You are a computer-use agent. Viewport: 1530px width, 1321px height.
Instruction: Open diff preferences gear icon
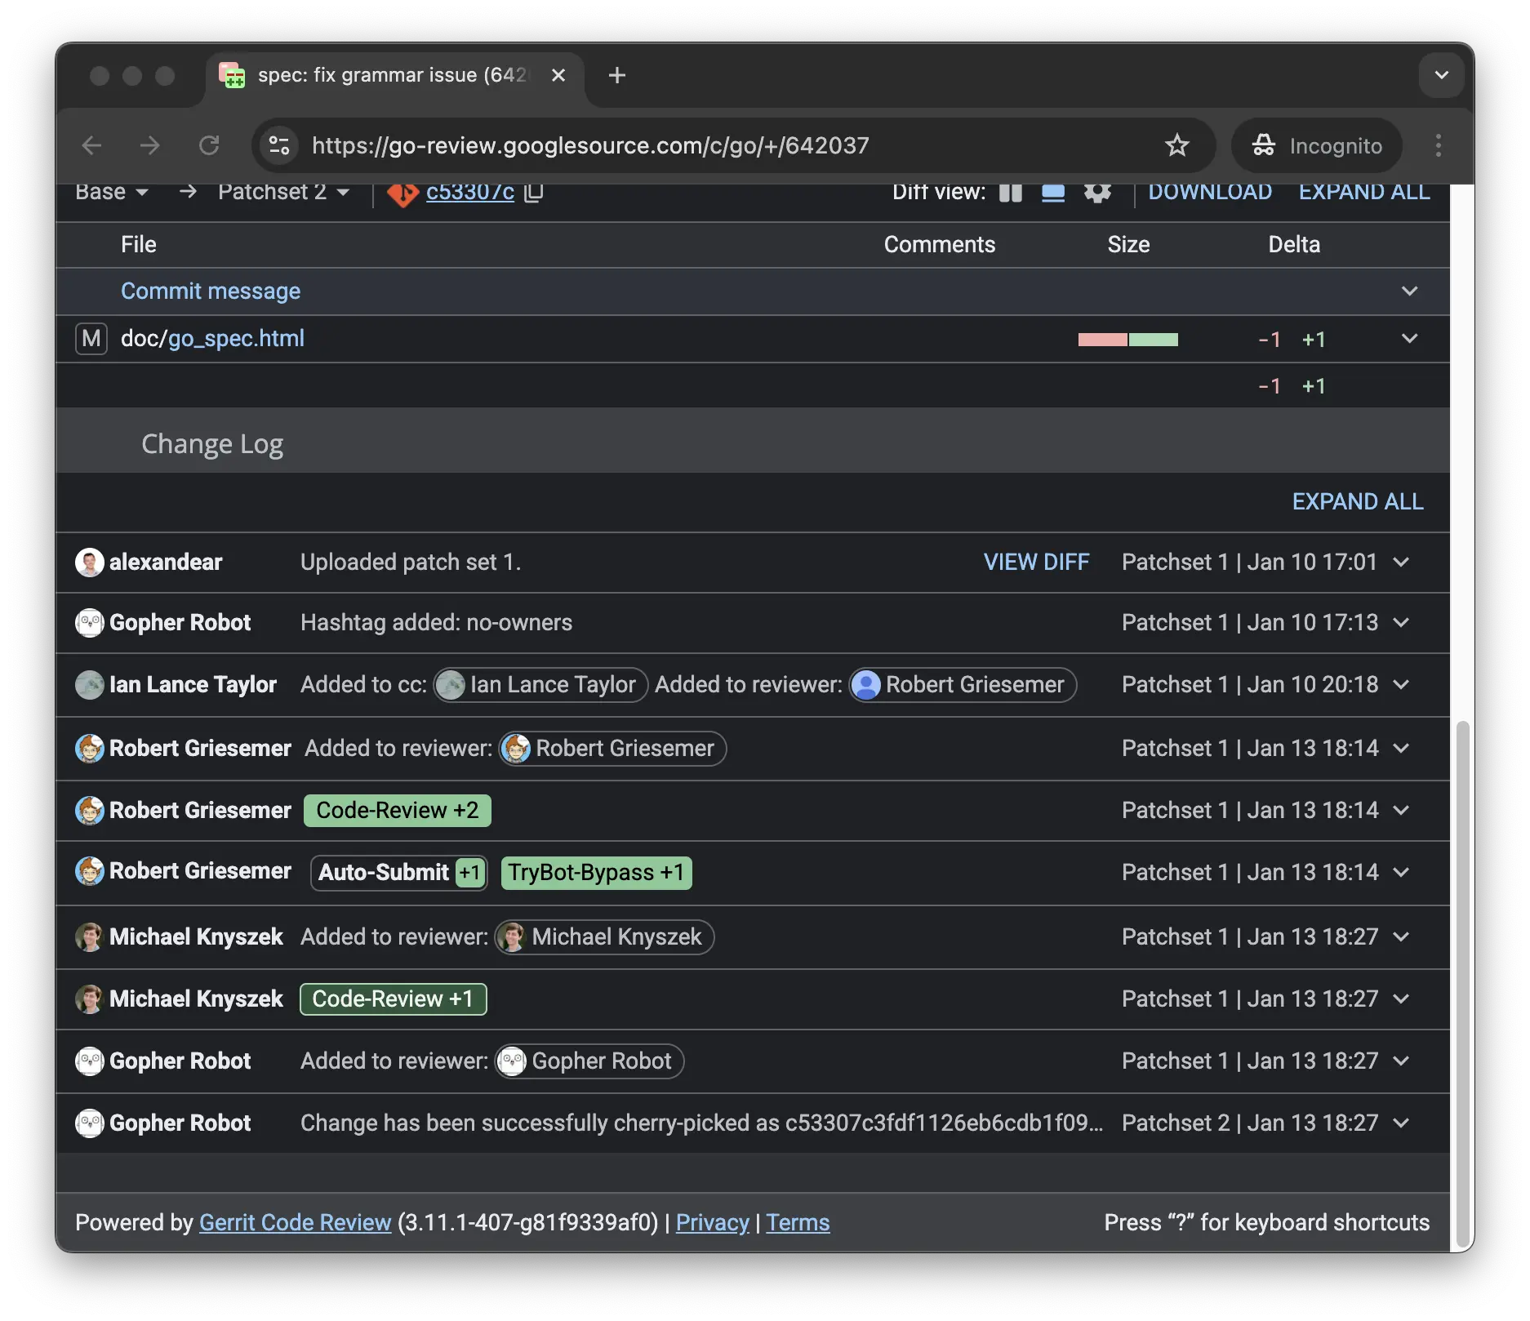pos(1096,193)
